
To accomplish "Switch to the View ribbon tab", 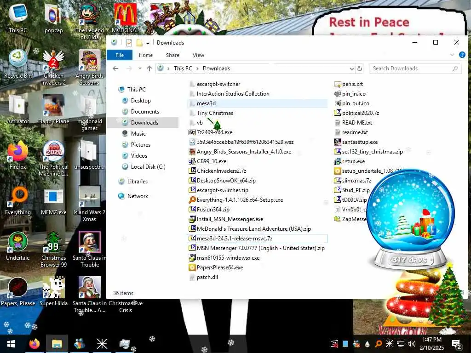I will (x=198, y=55).
